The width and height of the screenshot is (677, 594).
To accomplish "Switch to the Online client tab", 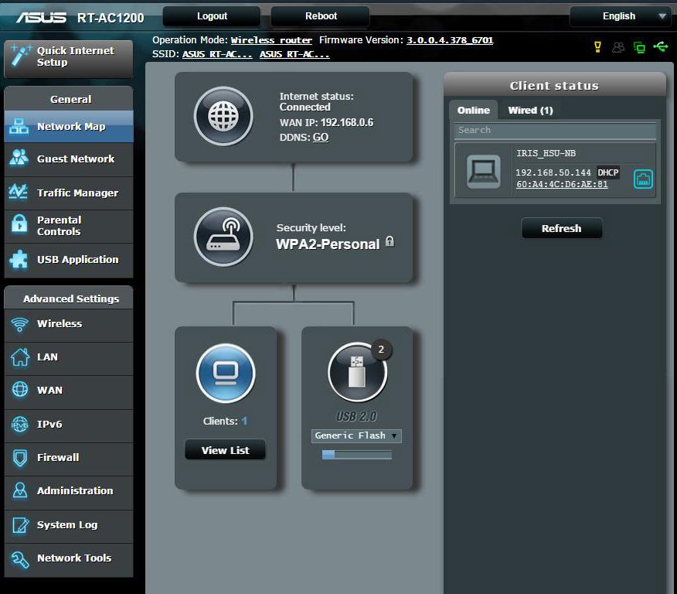I will pos(473,110).
